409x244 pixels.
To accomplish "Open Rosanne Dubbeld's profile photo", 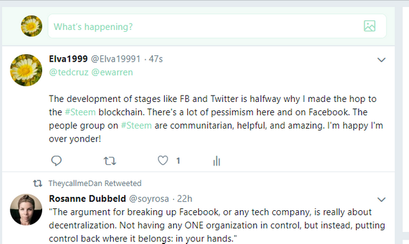I will tap(26, 210).
